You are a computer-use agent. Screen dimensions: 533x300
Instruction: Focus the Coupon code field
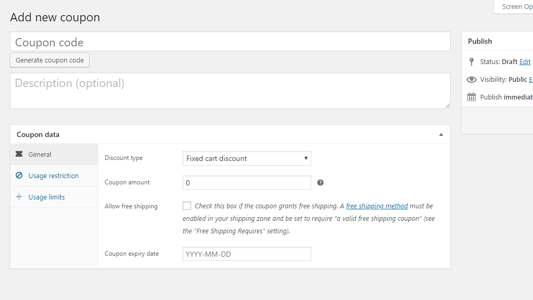pyautogui.click(x=230, y=42)
